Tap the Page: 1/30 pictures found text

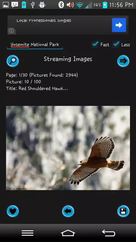tap(42, 75)
